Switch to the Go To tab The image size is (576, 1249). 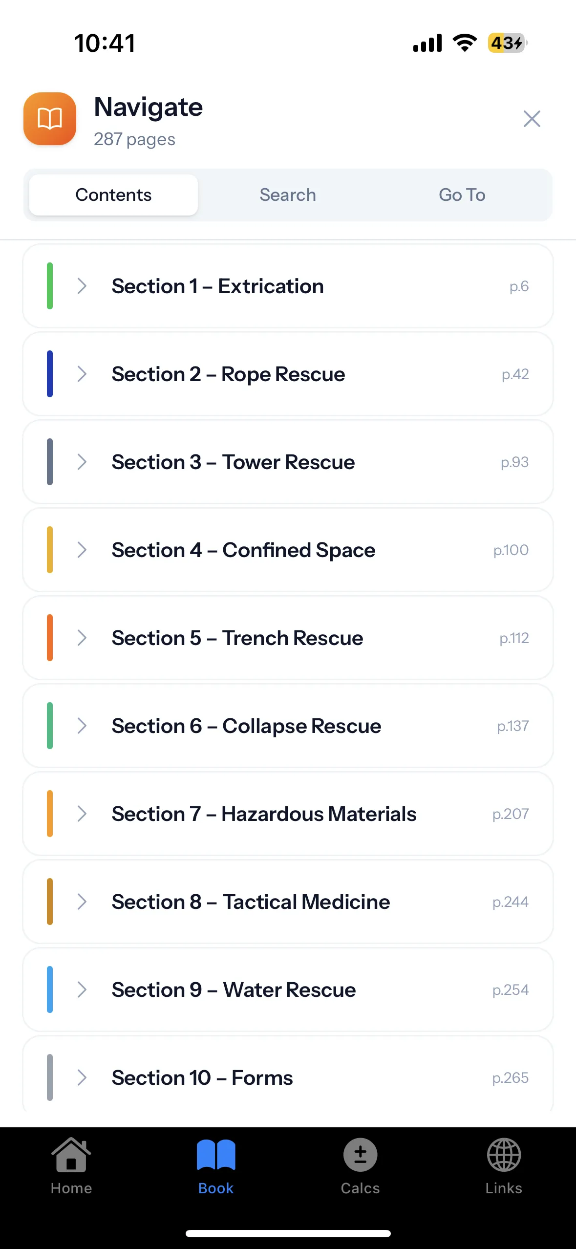[x=462, y=195]
